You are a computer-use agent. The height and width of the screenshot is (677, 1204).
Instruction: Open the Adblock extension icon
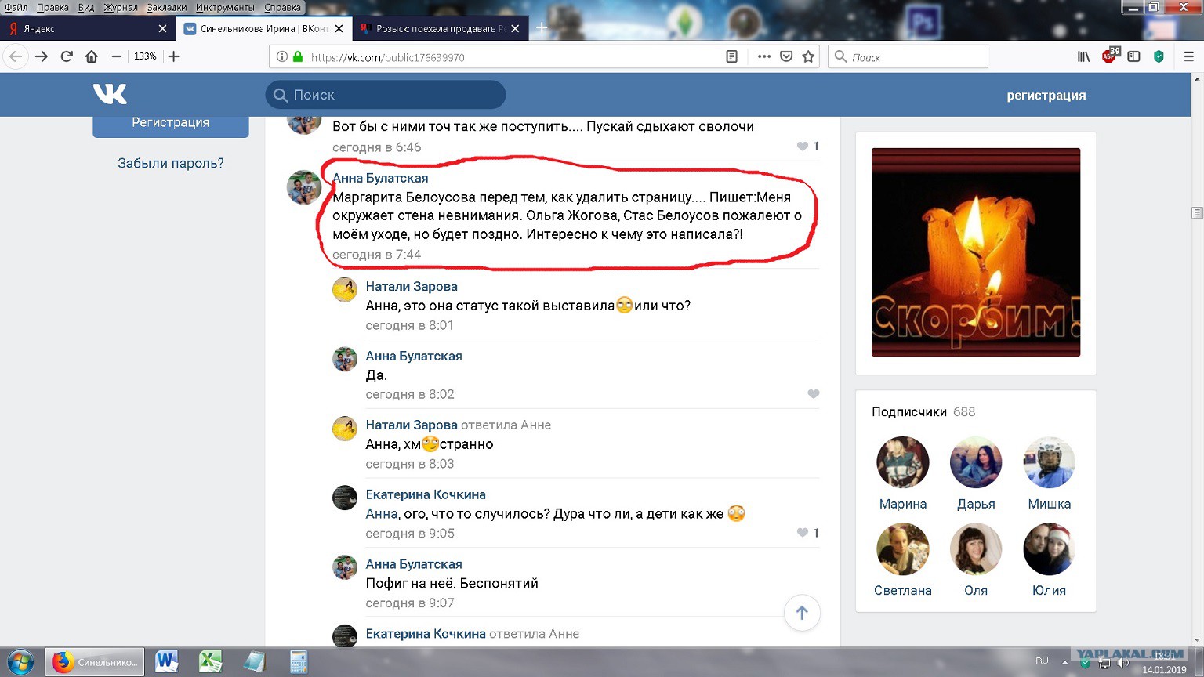(1110, 55)
